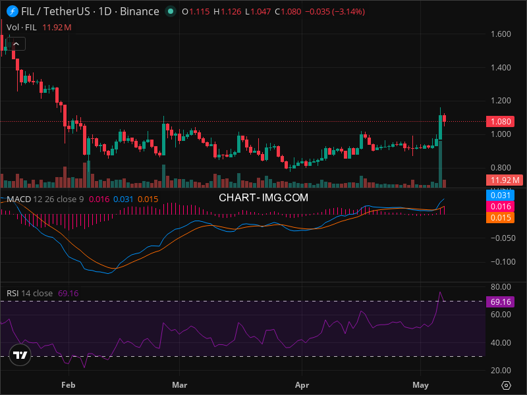Open chart settings gear icon

coord(506,385)
